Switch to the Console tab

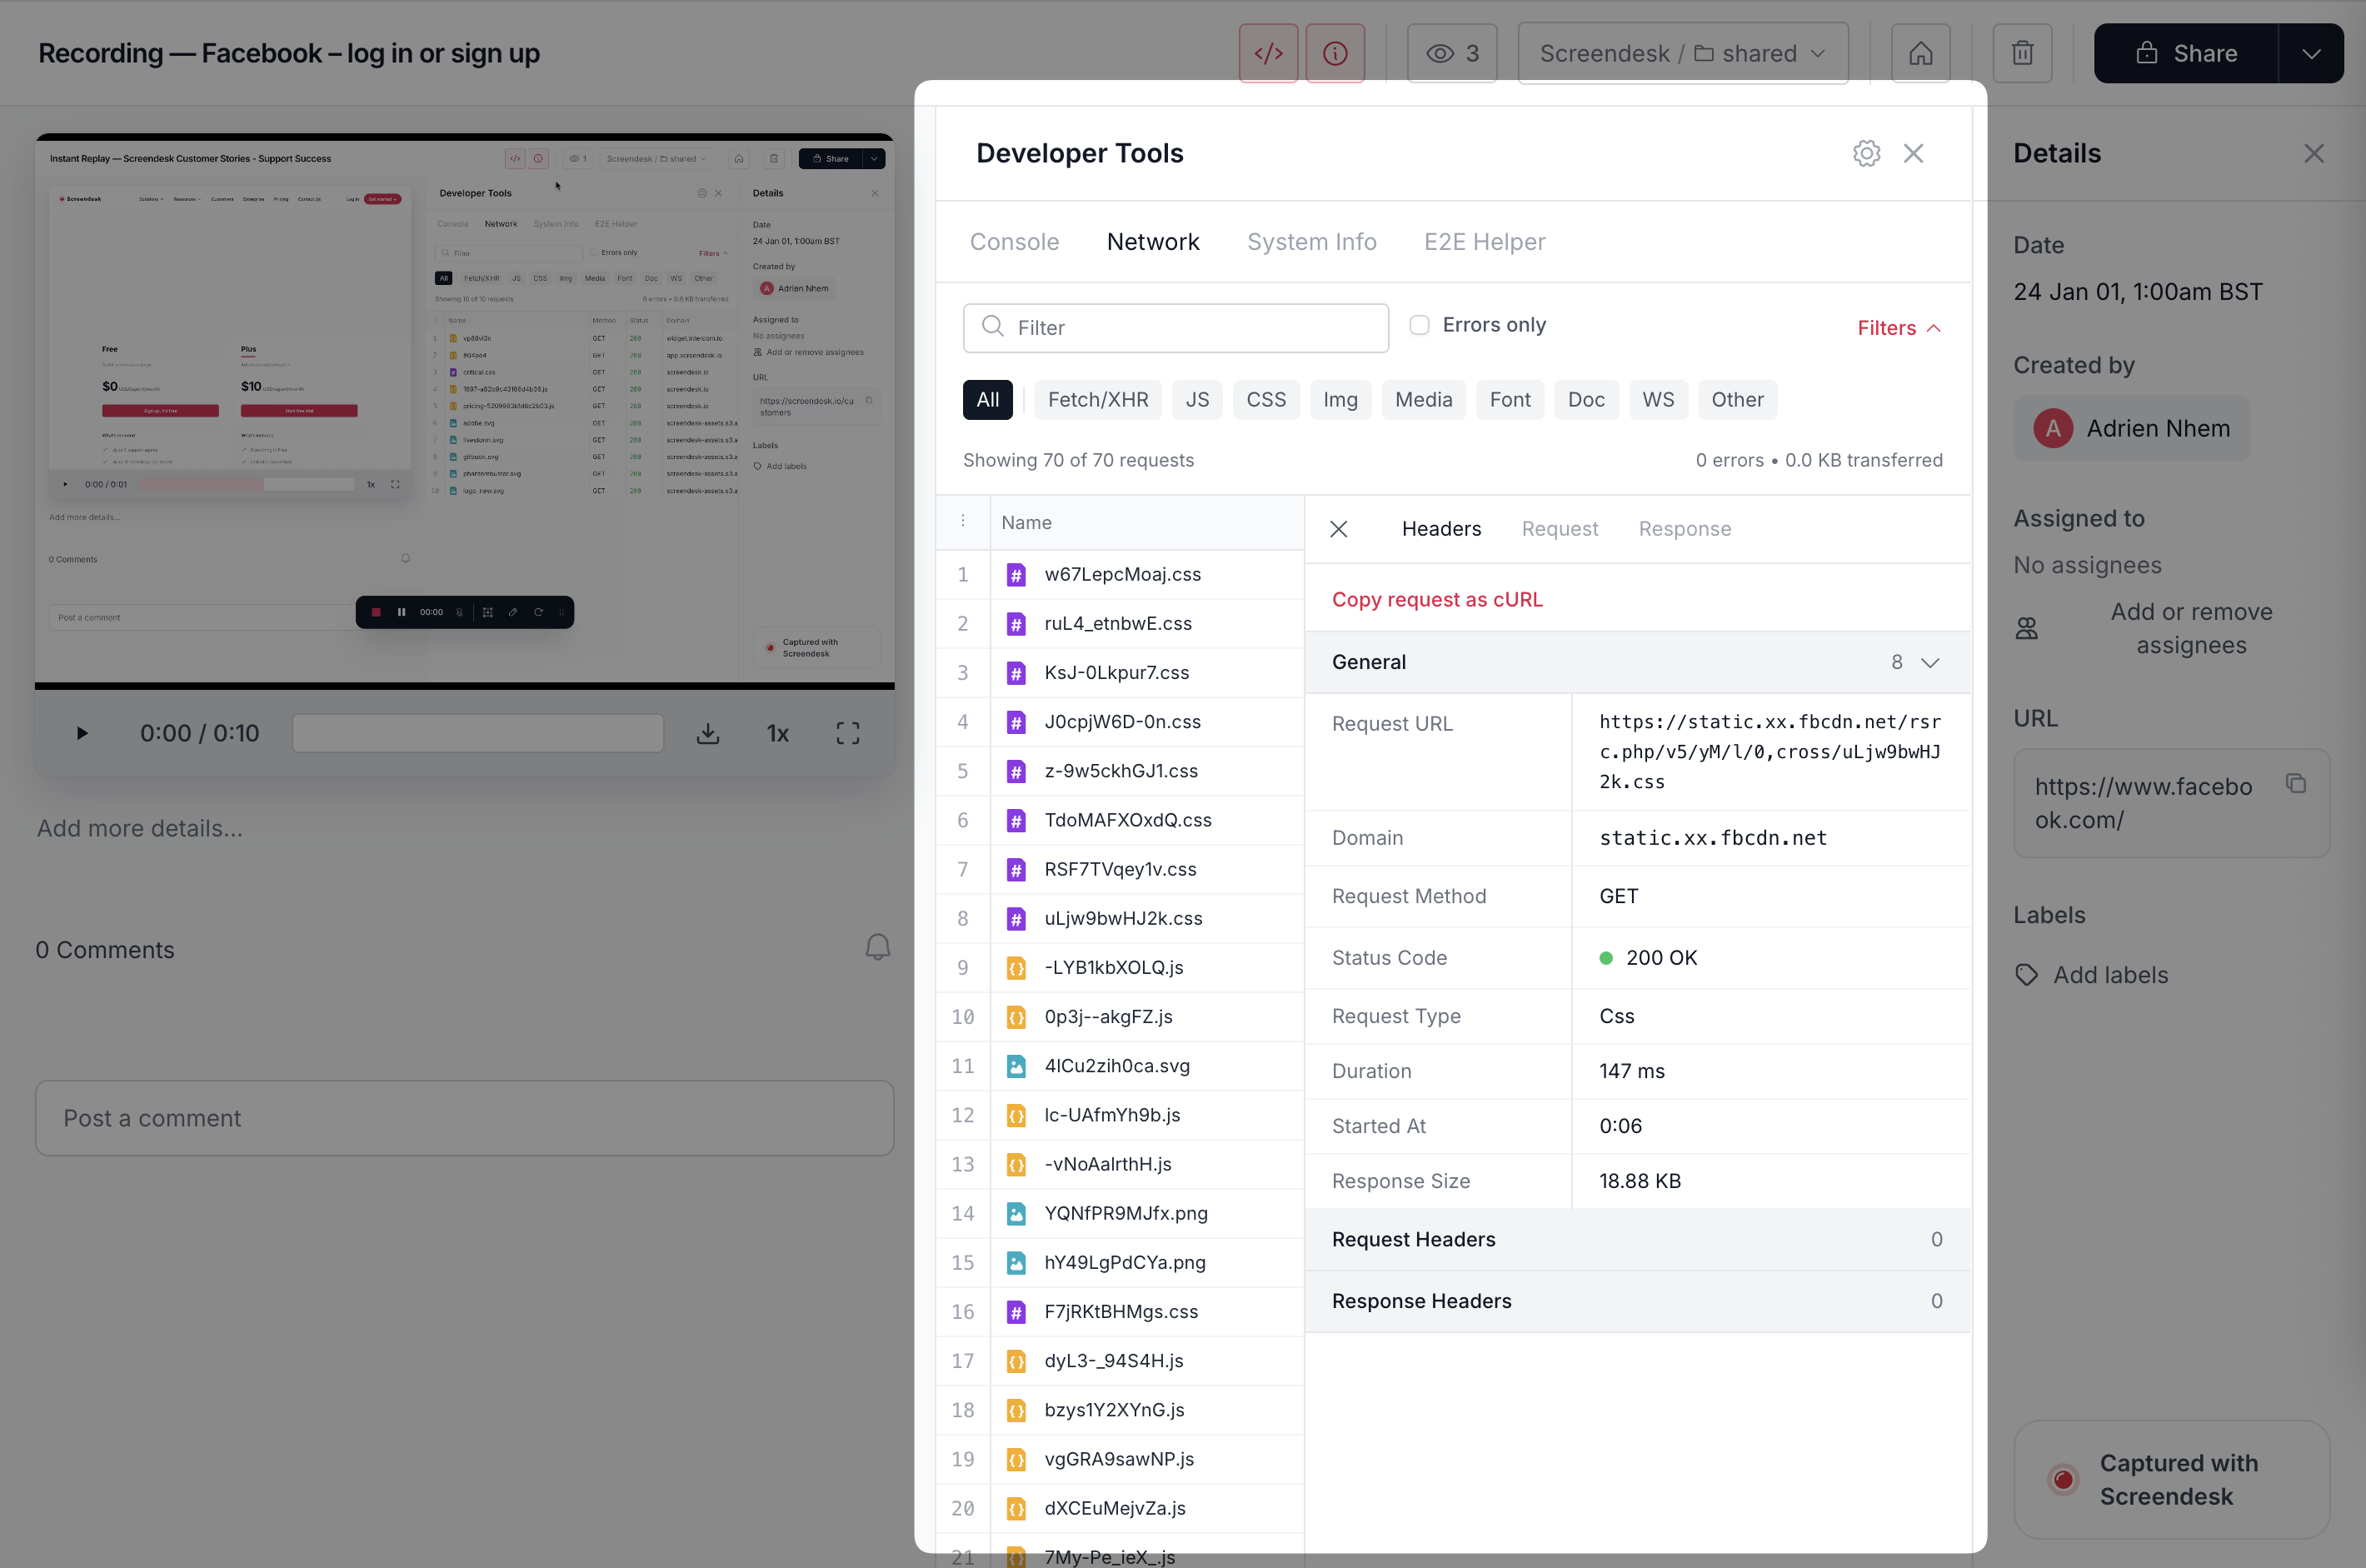pyautogui.click(x=1014, y=242)
